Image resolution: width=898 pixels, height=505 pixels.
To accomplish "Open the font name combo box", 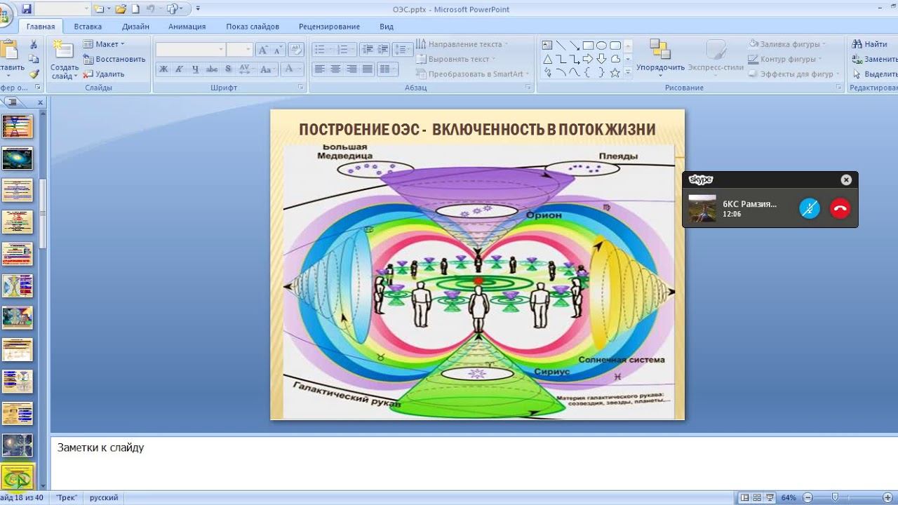I will pyautogui.click(x=190, y=49).
